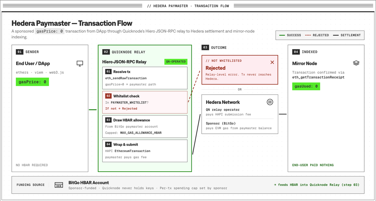
Task: Click the Hedera Paymaster — Transaction Flow heading
Action: click(72, 23)
